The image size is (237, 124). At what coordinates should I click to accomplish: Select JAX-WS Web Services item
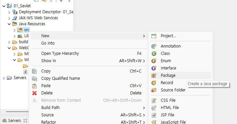tap(38, 18)
